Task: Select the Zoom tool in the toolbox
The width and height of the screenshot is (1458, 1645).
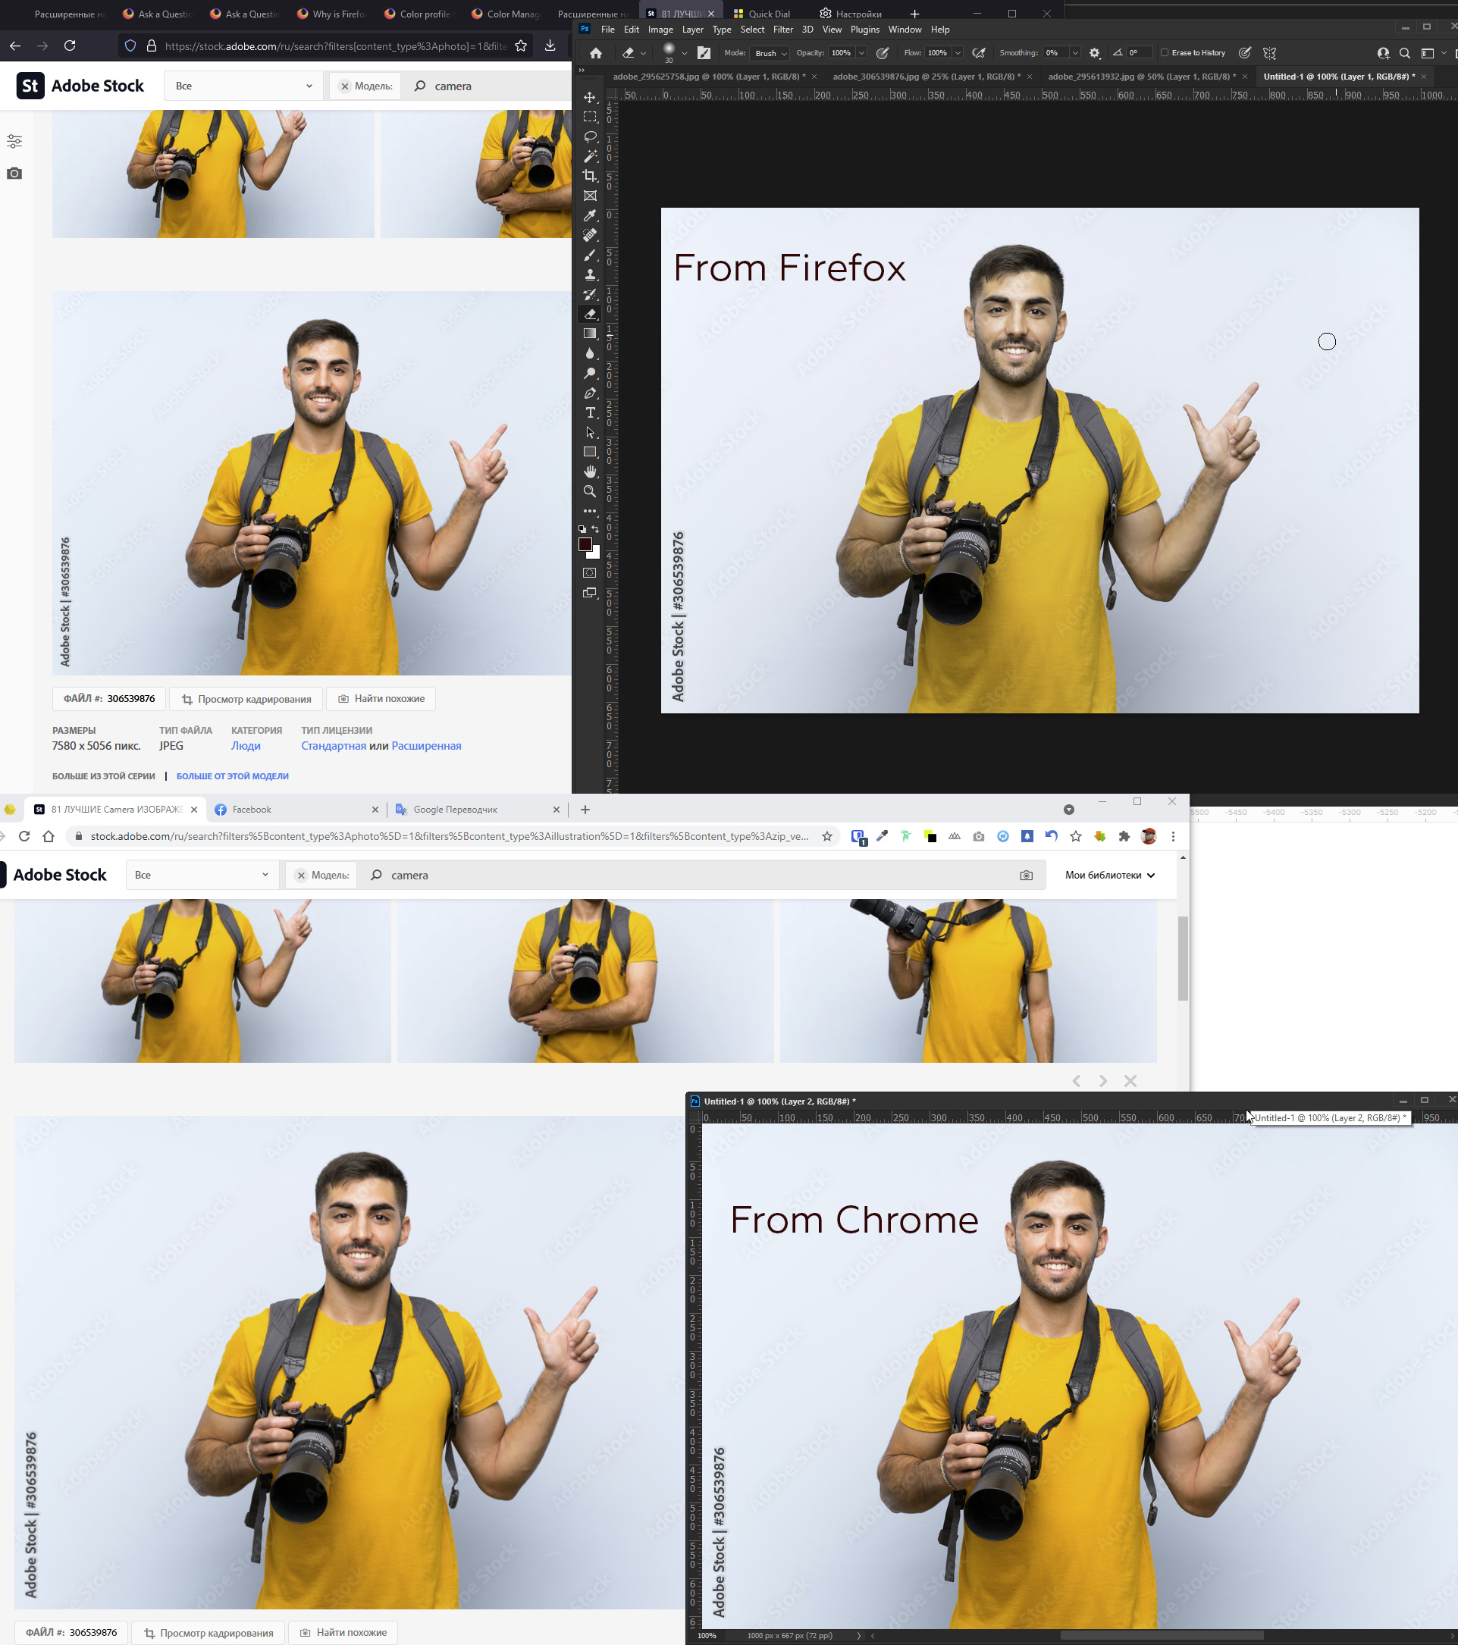Action: pos(589,492)
